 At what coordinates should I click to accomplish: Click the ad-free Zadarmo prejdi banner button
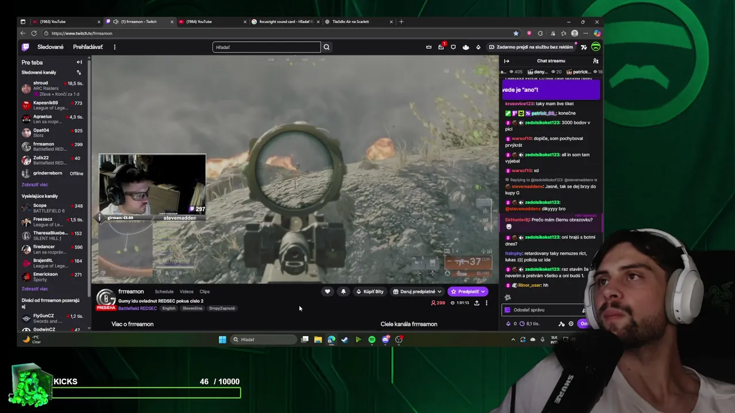(x=530, y=47)
